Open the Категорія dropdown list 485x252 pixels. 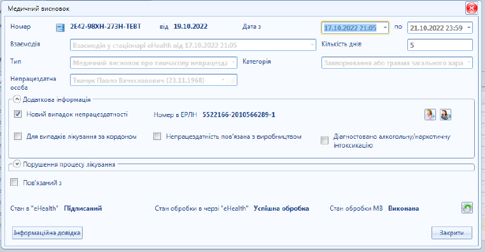click(468, 63)
